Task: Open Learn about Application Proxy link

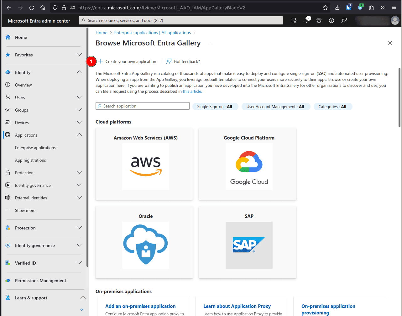Action: (x=237, y=306)
